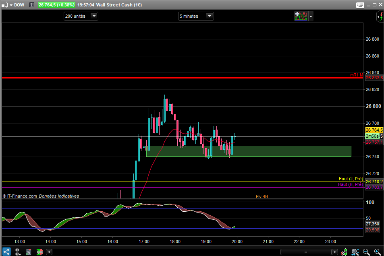Expand the side trading panel arrow
The width and height of the screenshot is (384, 256).
coord(380,17)
